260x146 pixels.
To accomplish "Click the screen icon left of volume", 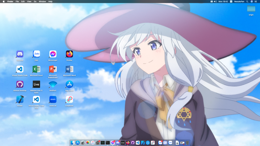I will 212,2.
